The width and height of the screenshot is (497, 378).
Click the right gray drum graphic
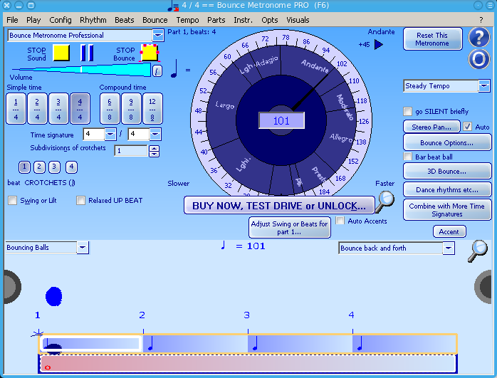tap(483, 287)
